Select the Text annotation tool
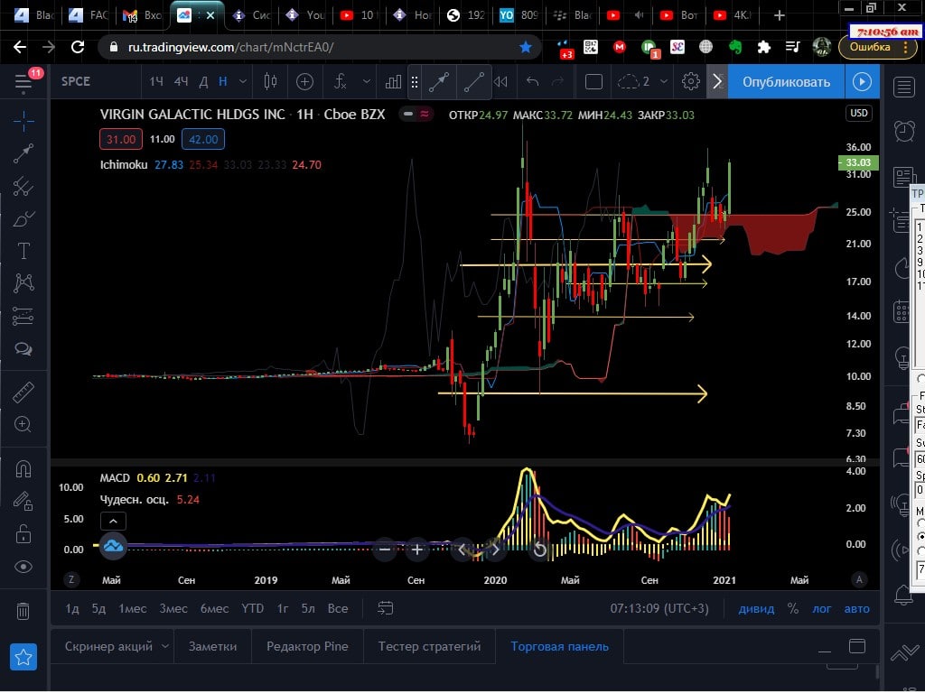The image size is (925, 693). [x=23, y=251]
